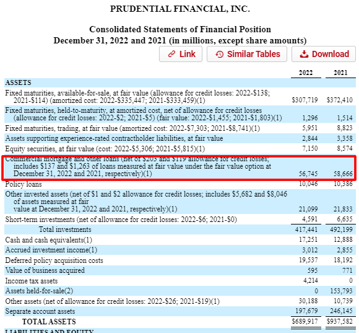
Task: Click the $937,582 total assets value
Action: [x=340, y=321]
